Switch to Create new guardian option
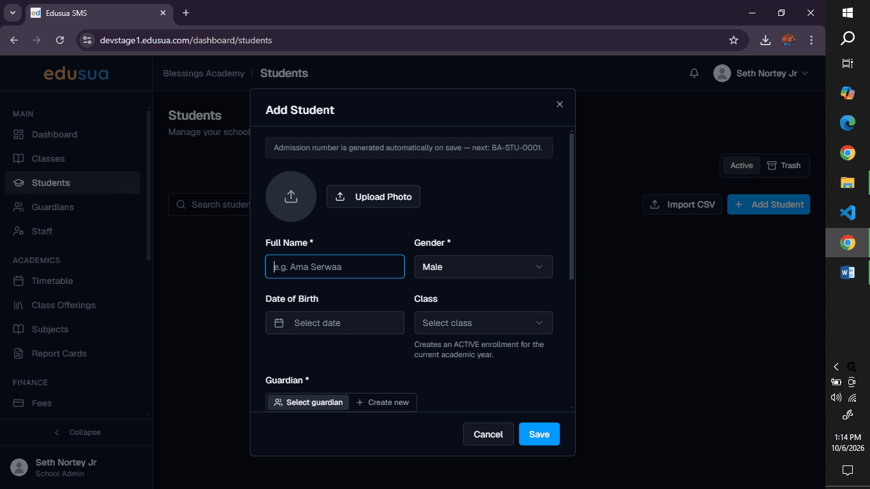 383,402
